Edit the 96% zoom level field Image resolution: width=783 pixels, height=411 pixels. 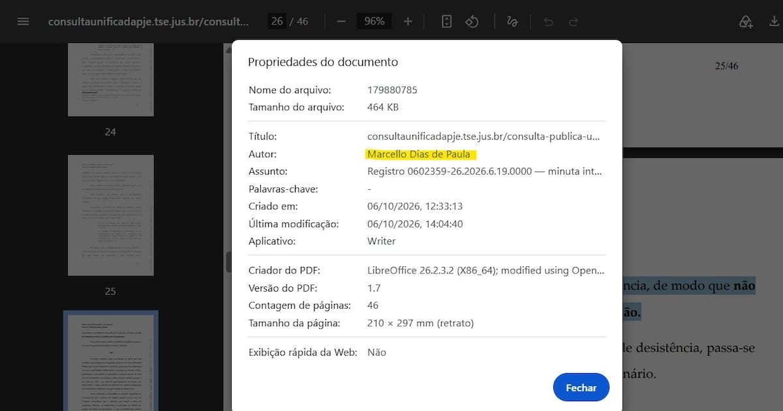point(375,22)
